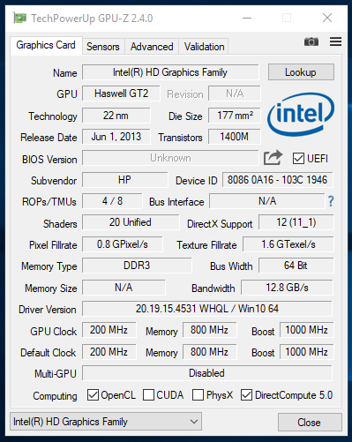The width and height of the screenshot is (352, 442).
Task: Click the Bandwidth field 12.8 GB/s
Action: click(x=287, y=288)
